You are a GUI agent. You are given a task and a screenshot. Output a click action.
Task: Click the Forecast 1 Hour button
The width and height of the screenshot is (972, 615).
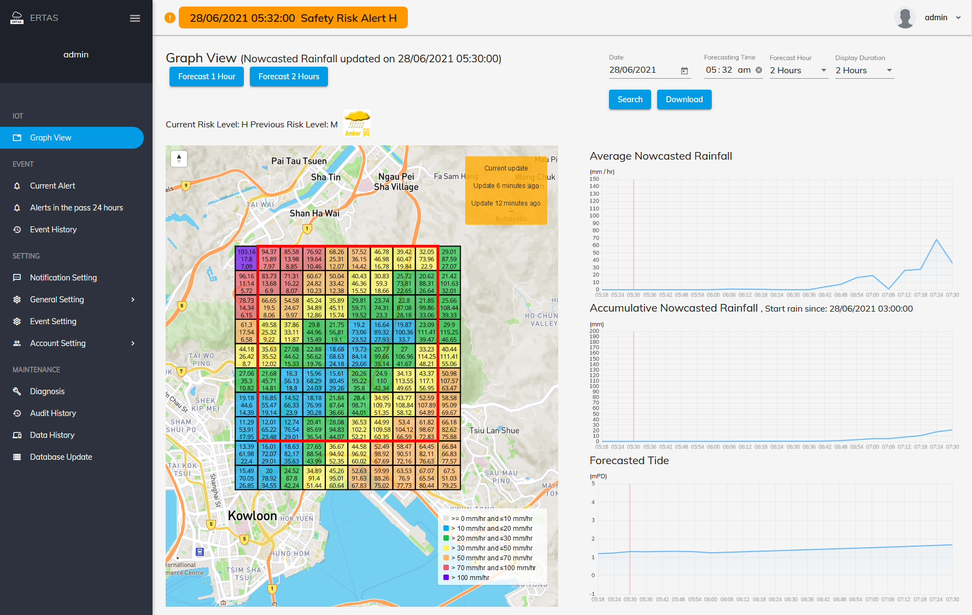tap(207, 77)
